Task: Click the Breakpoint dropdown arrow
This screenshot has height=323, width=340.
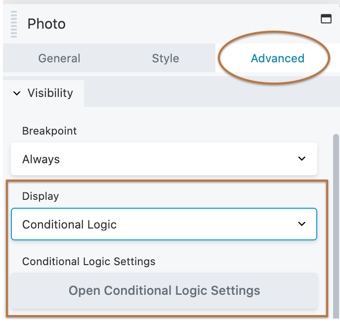Action: [x=302, y=159]
